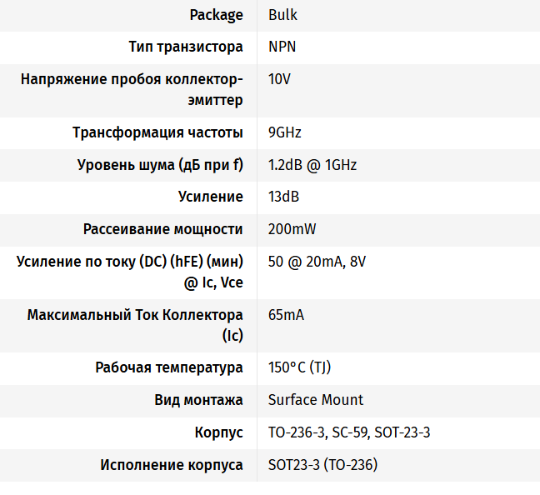
Task: Select the "Bulk" package value
Action: (282, 15)
